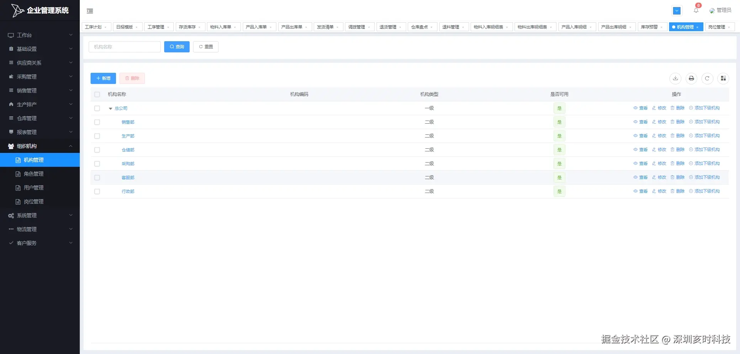This screenshot has height=354, width=740.
Task: Collapse the sidebar with the hamburger icon
Action: click(90, 11)
